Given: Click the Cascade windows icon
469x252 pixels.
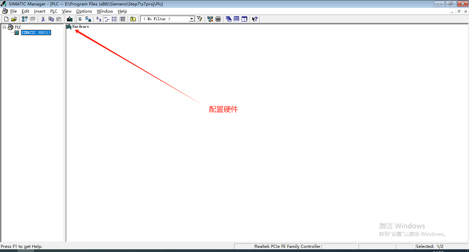Looking at the screenshot, I should pyautogui.click(x=229, y=19).
